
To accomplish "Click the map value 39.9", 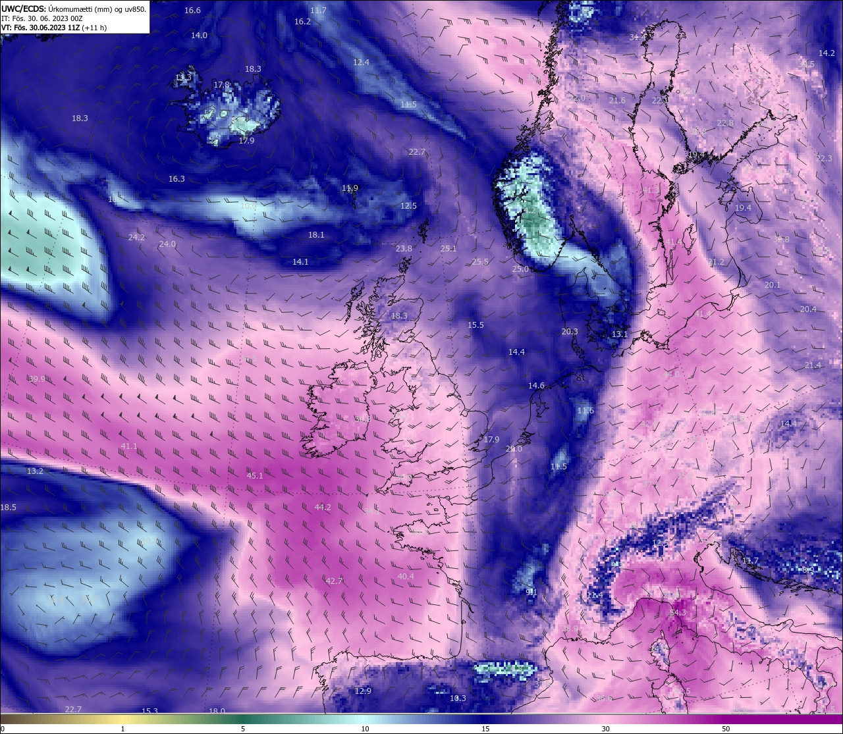I will [37, 379].
